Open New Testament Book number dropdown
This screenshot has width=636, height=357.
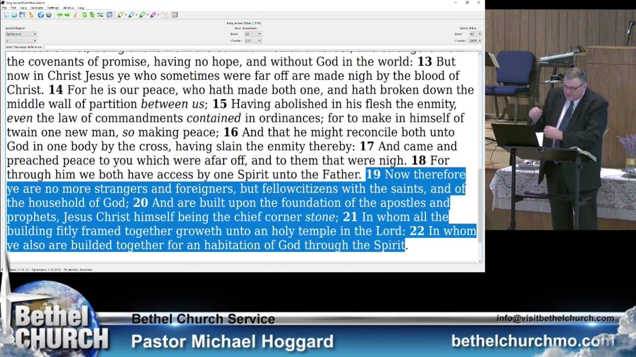click(x=252, y=34)
